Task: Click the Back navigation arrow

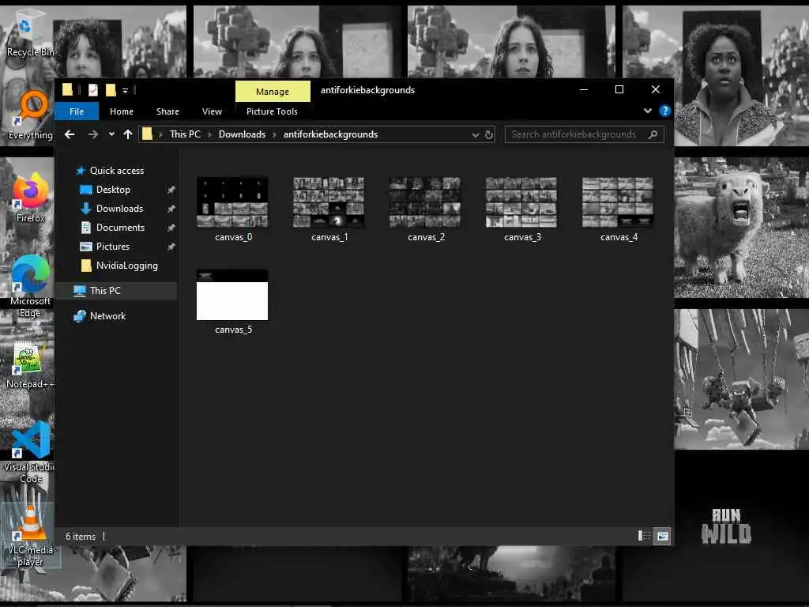Action: click(70, 134)
